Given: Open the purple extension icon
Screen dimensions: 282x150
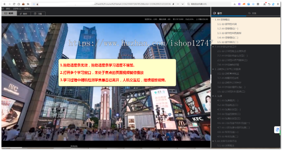Looking at the screenshot, I should tap(239, 4).
